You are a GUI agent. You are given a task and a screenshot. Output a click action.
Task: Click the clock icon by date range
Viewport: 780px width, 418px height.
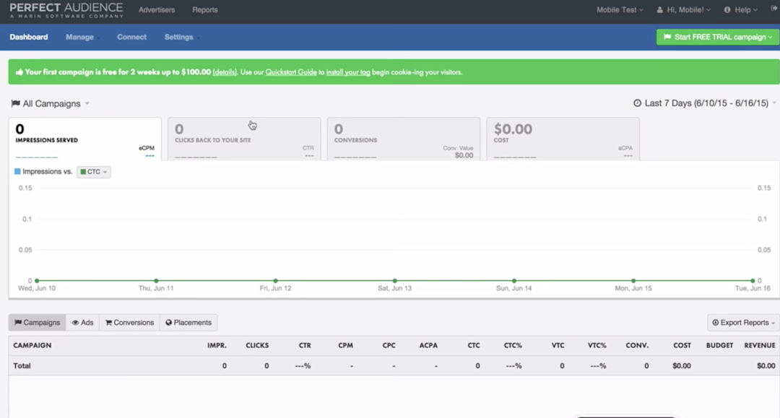[x=637, y=103]
